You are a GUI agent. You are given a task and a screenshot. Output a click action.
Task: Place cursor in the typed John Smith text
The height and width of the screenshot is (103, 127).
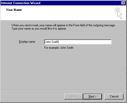(51, 42)
